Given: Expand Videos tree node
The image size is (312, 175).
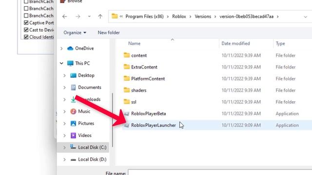Looking at the screenshot, I should 64,136.
